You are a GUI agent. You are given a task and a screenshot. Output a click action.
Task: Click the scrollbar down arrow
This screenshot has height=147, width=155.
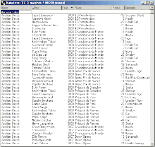(152, 144)
